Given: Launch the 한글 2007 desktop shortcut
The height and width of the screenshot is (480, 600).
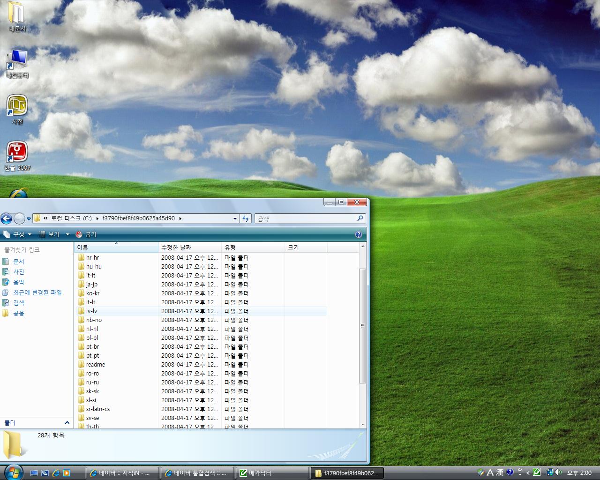Looking at the screenshot, I should point(17,156).
